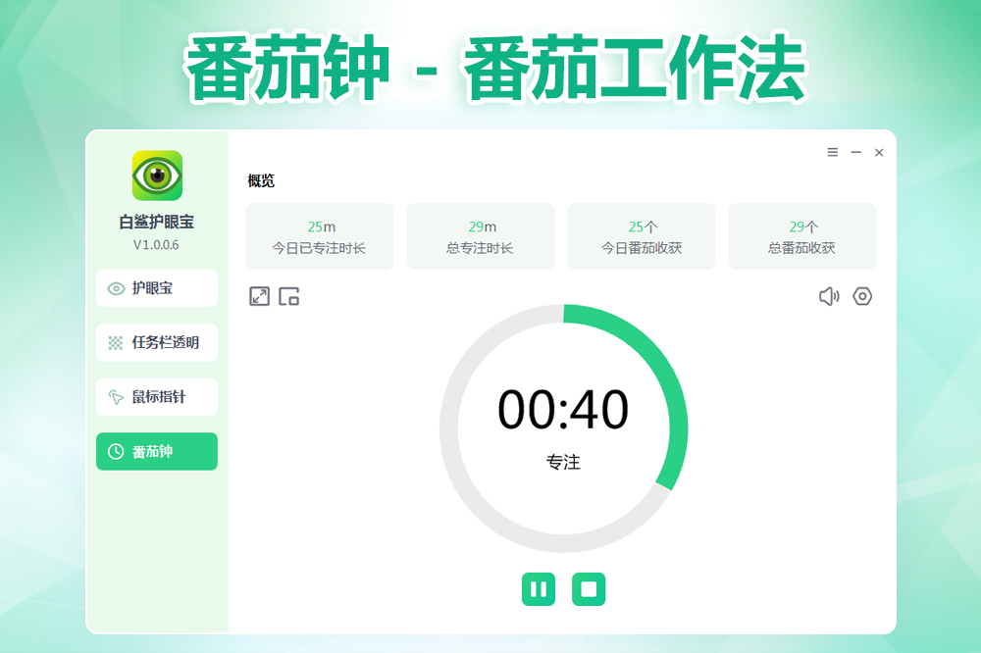Image resolution: width=981 pixels, height=653 pixels.
Task: Switch to 护眼宝 tab
Action: [x=157, y=288]
